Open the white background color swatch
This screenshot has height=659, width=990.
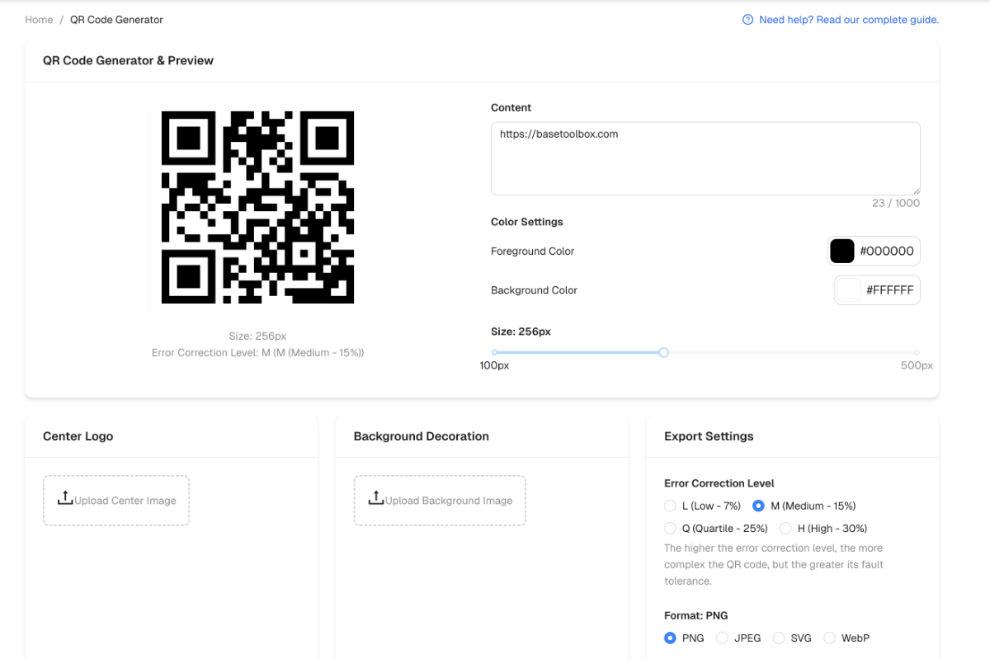848,290
